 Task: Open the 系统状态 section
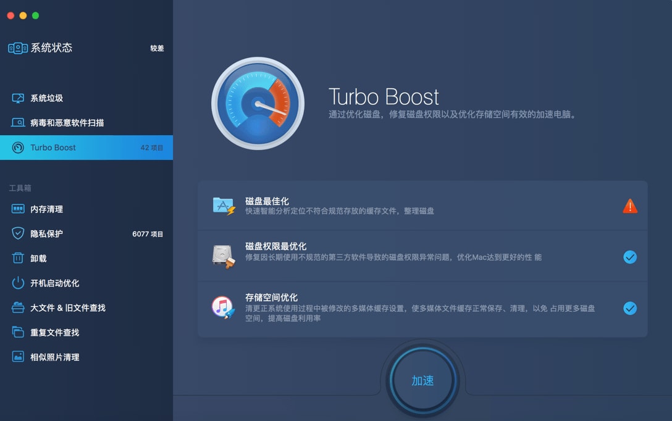click(x=86, y=48)
